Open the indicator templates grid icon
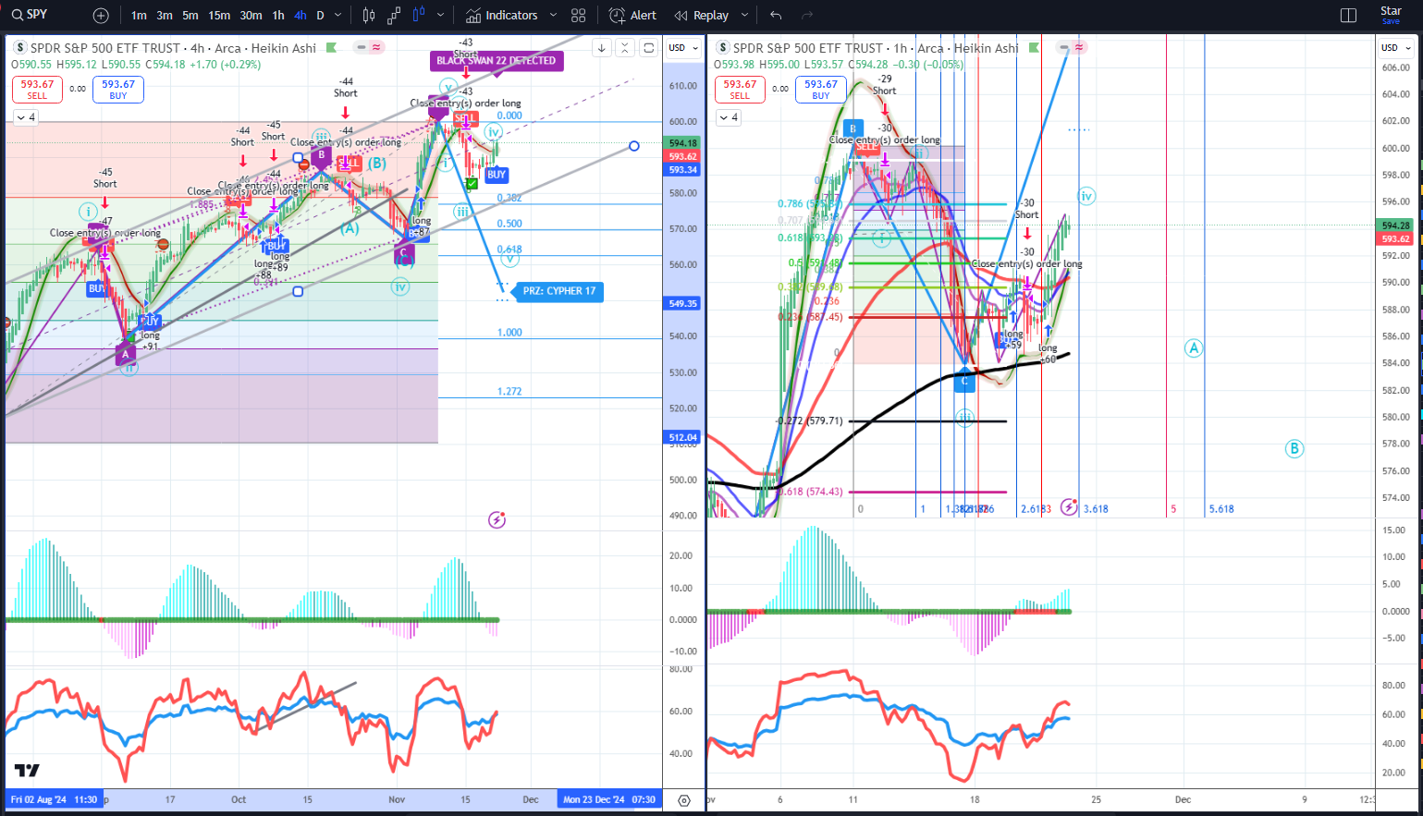1423x816 pixels. [x=579, y=16]
